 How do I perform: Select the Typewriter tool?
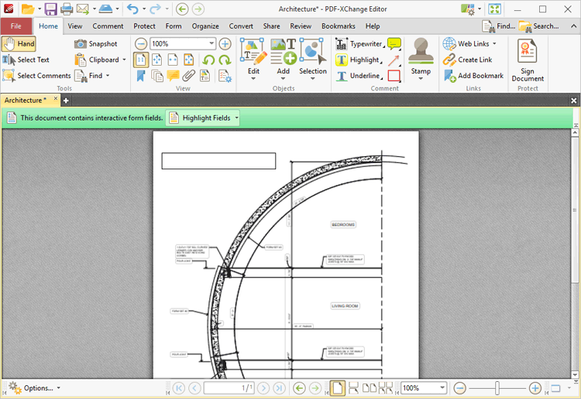tap(359, 43)
